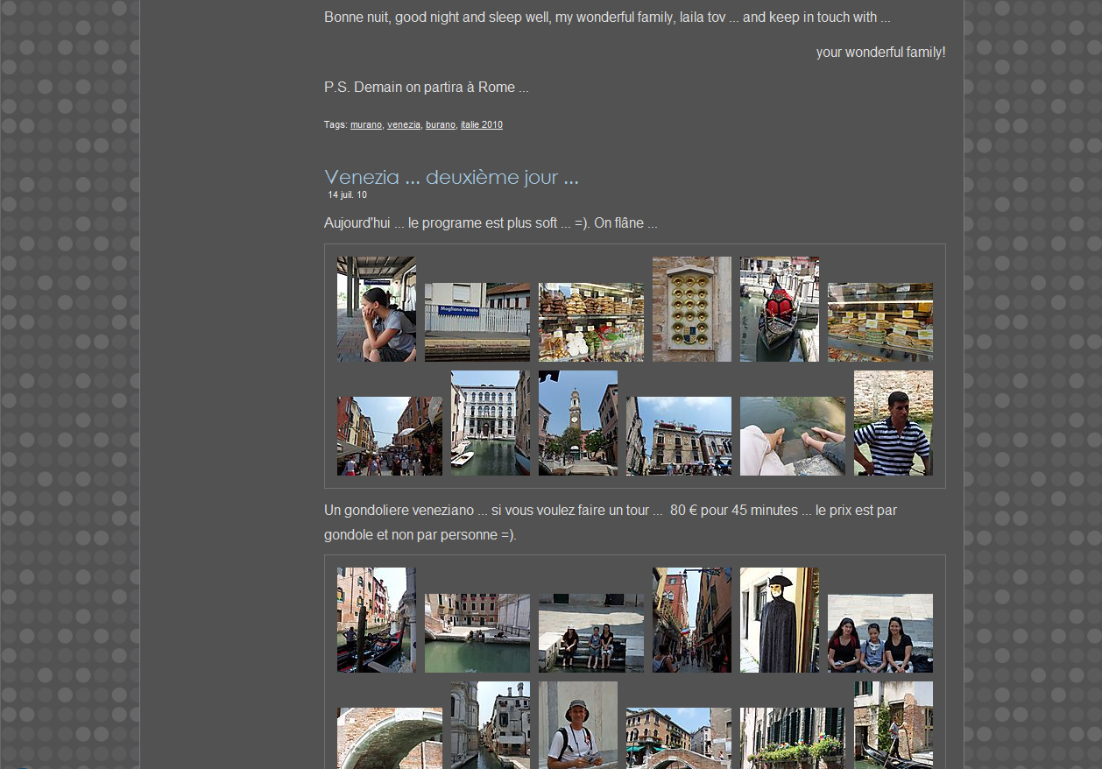Open the photo of girl resting chin on hand
Viewport: 1102px width, 769px height.
click(377, 309)
